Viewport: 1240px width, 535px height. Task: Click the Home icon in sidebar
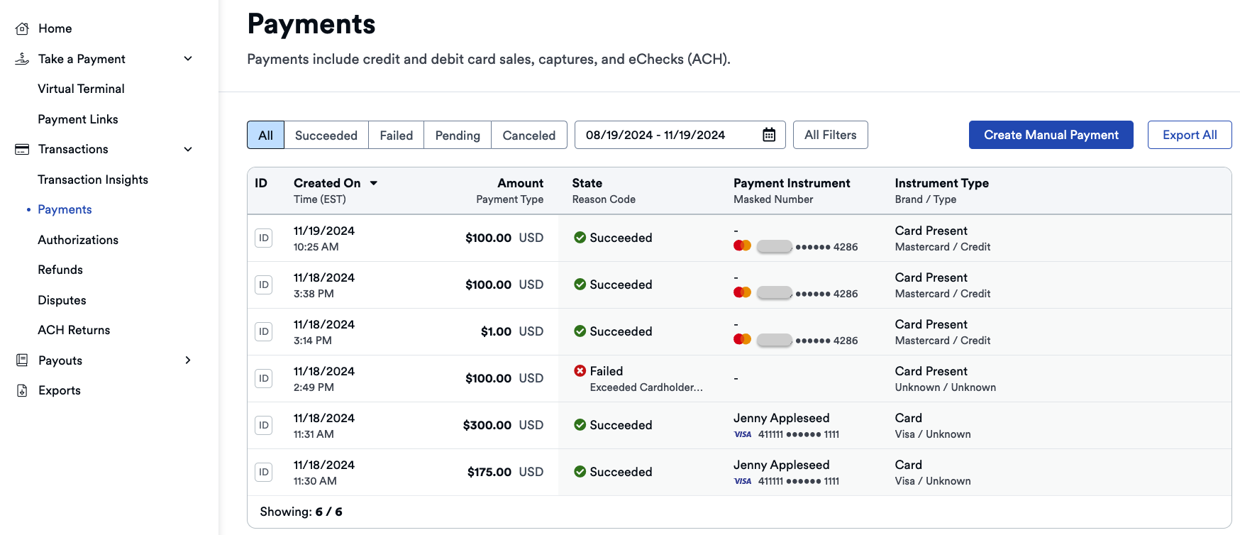tap(22, 28)
